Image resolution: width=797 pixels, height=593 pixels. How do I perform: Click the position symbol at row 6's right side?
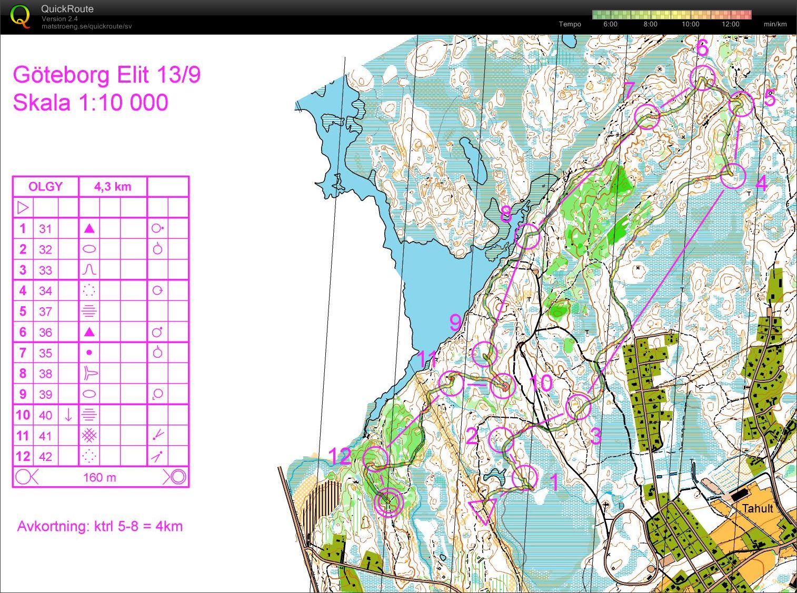click(157, 332)
